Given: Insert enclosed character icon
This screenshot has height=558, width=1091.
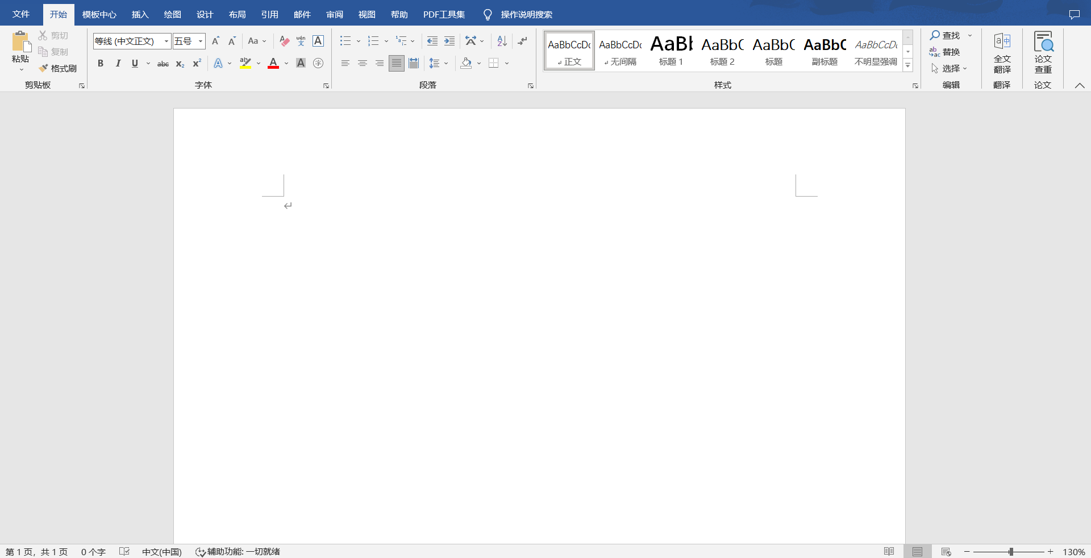Looking at the screenshot, I should (x=318, y=63).
